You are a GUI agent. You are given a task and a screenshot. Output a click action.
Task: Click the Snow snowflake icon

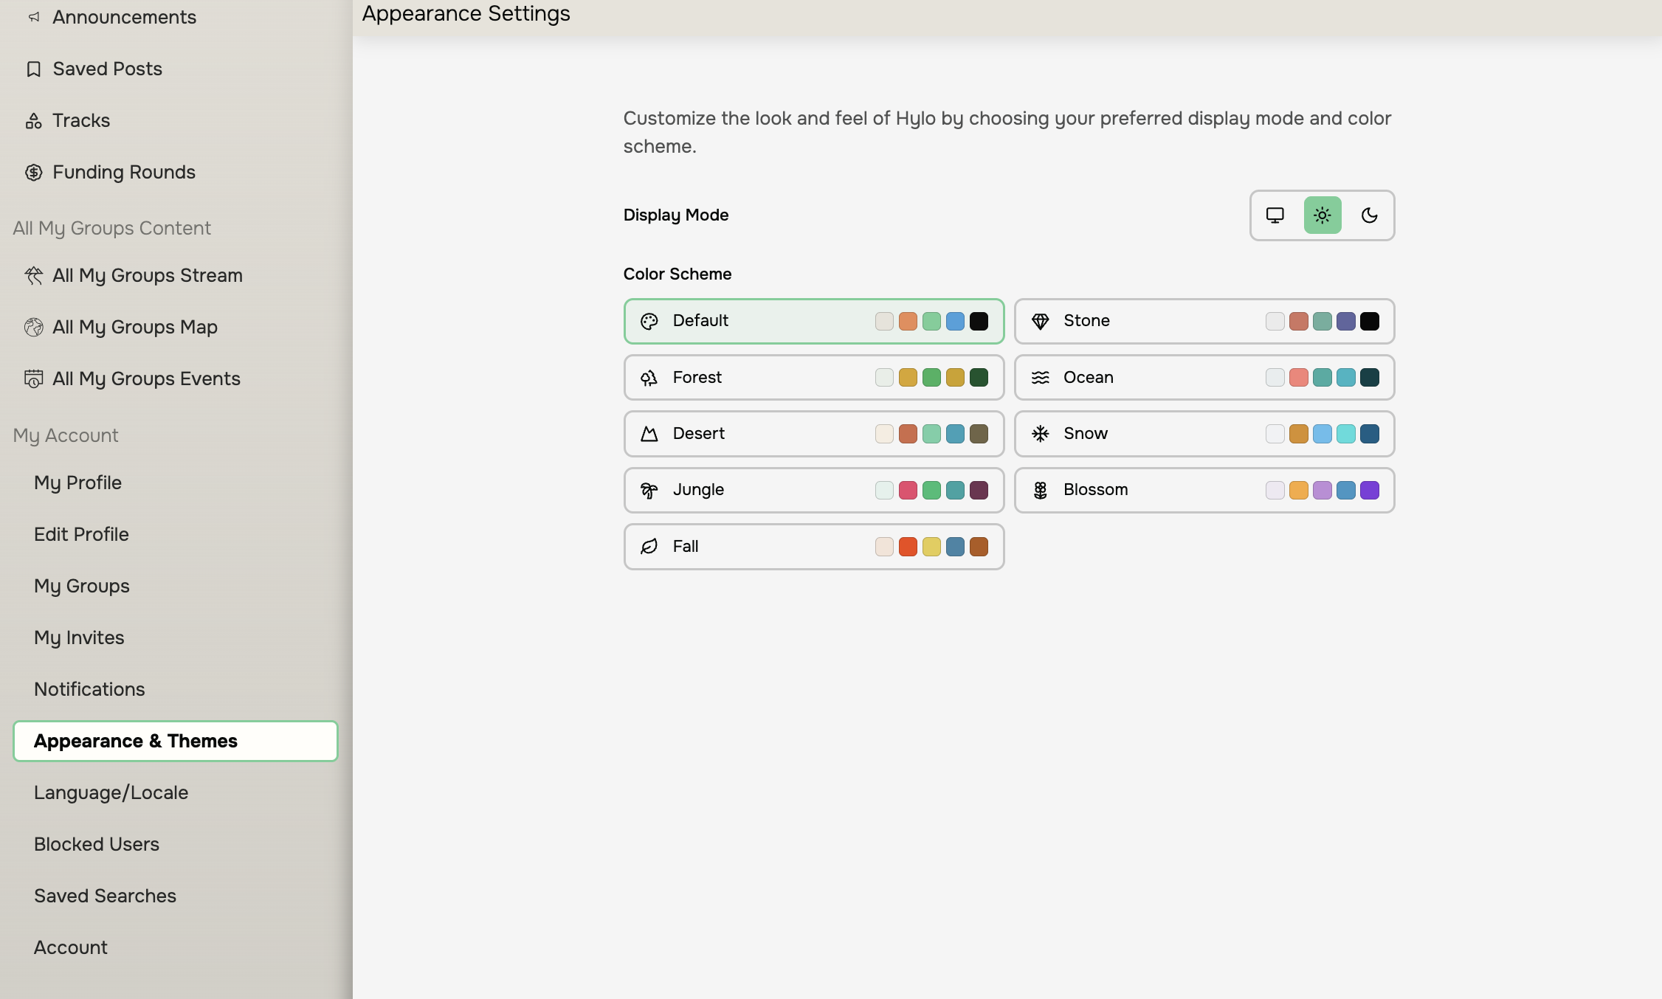pos(1040,434)
